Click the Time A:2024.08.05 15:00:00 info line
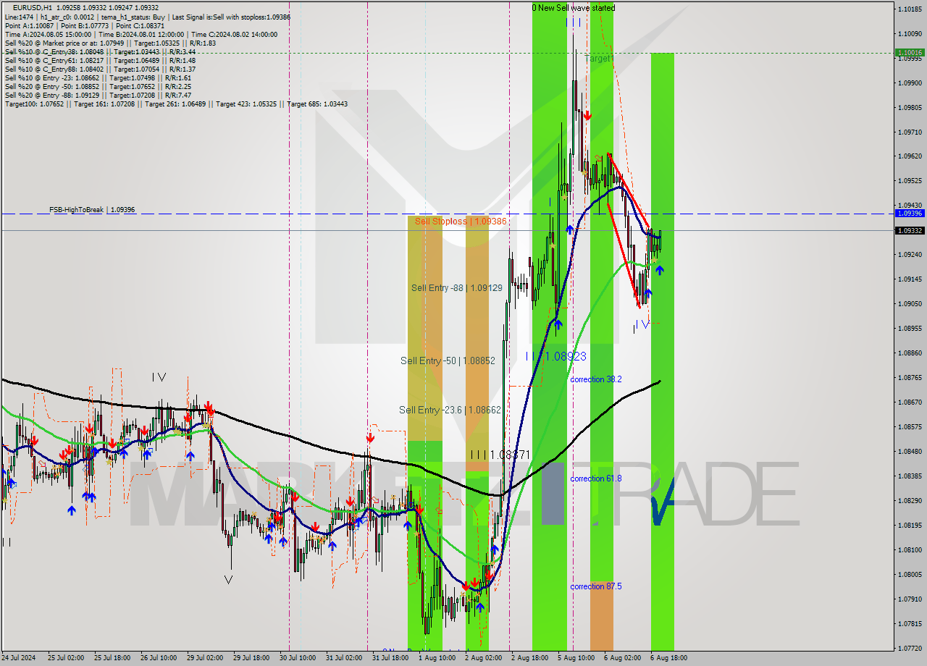This screenshot has width=927, height=666. click(x=141, y=34)
